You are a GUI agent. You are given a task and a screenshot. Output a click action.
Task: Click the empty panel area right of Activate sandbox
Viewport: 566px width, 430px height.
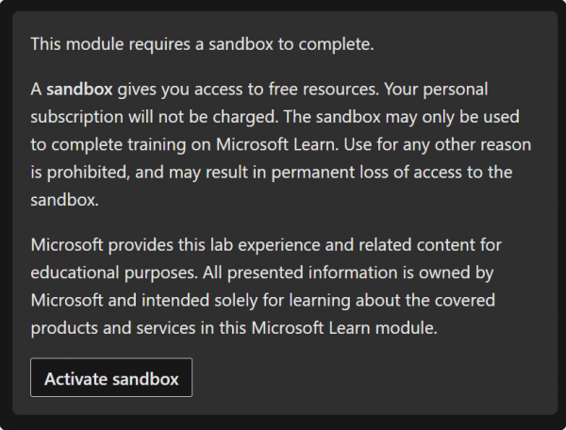click(x=377, y=378)
